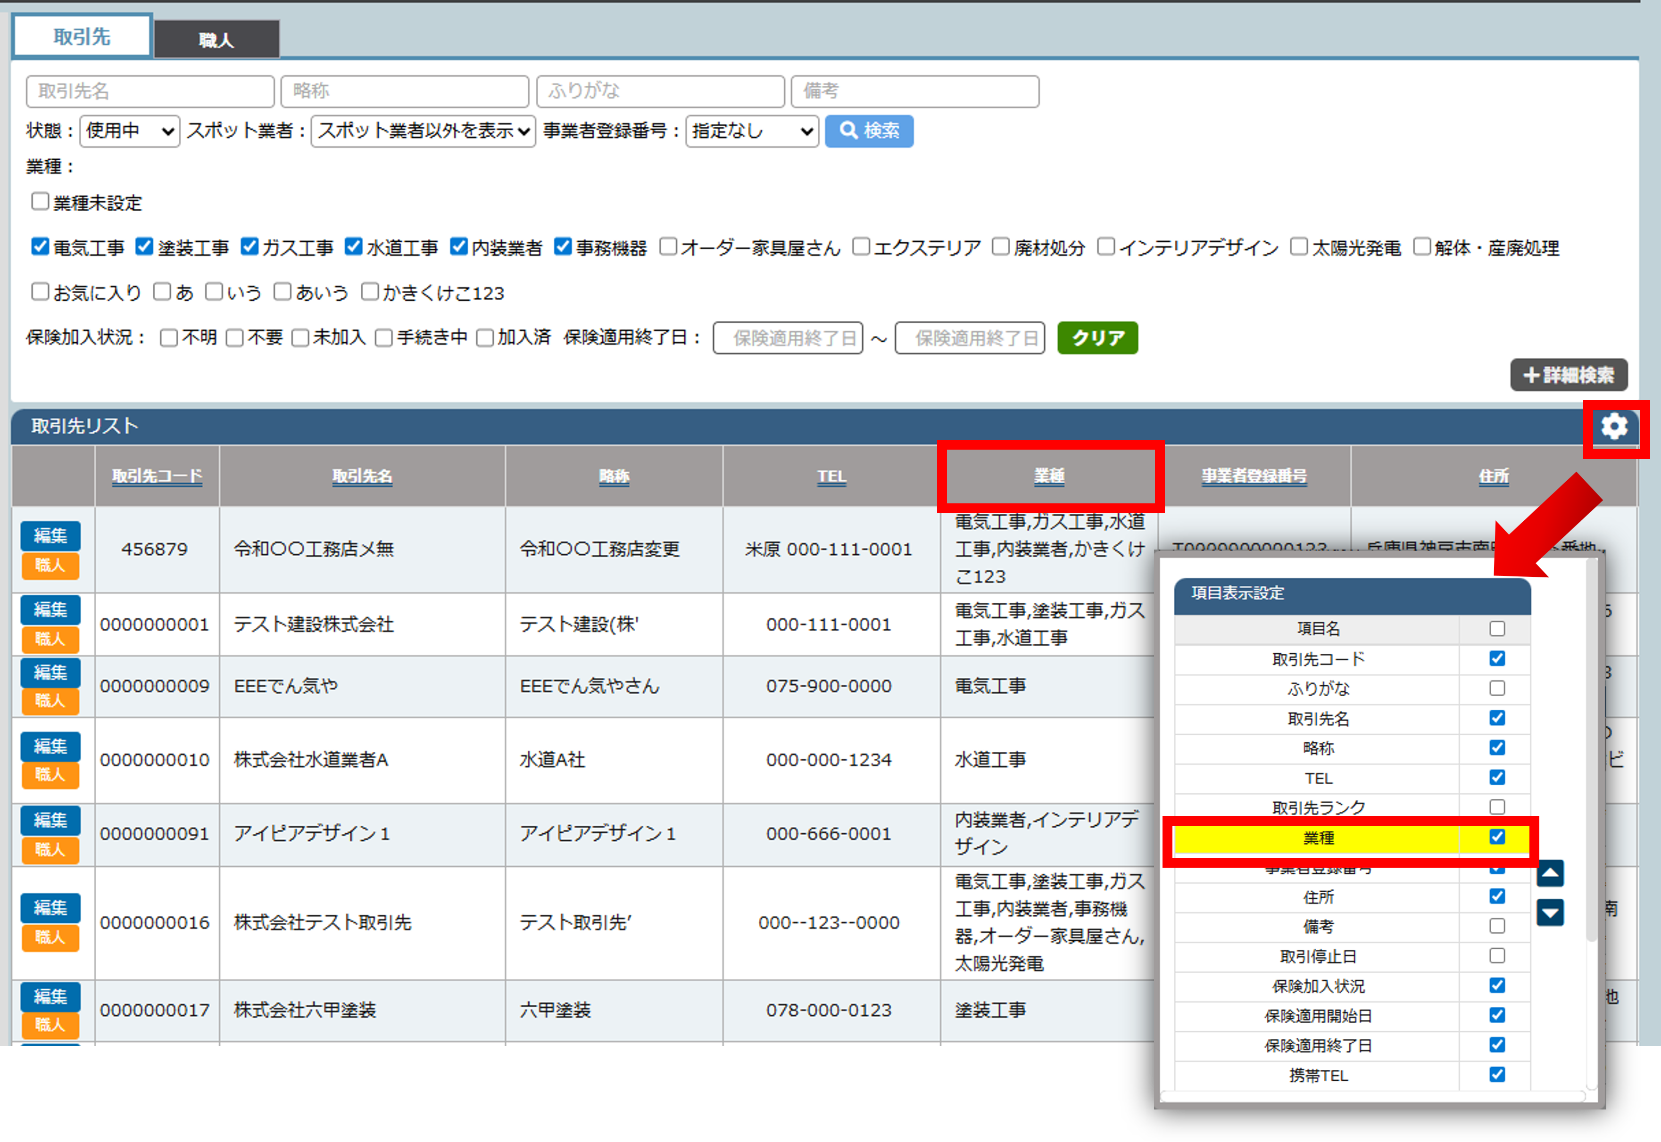Open the 事業者登録番号 dropdown 指定なし
1661x1142 pixels.
pos(752,131)
